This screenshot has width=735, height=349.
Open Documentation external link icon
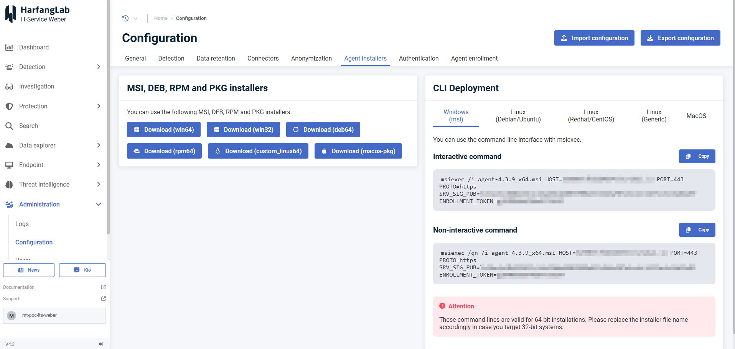point(103,287)
